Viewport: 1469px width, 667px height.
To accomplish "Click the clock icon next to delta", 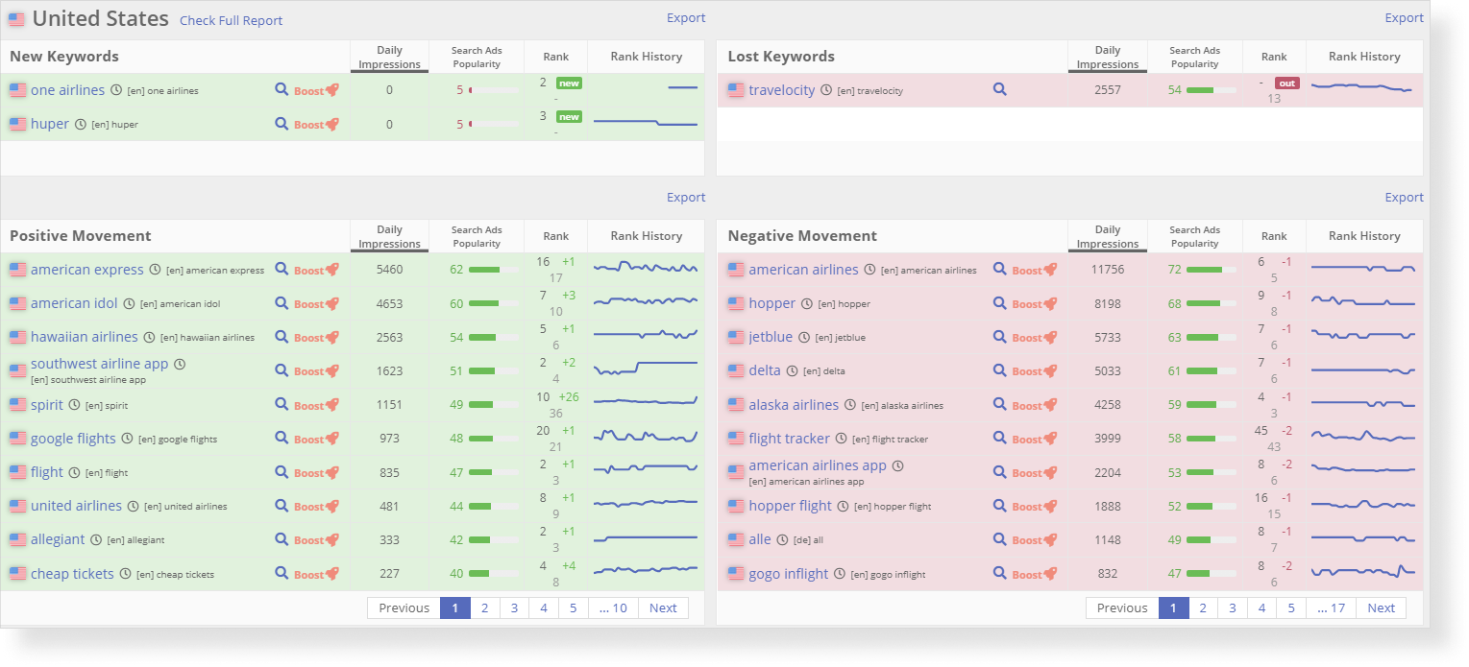I will (792, 371).
